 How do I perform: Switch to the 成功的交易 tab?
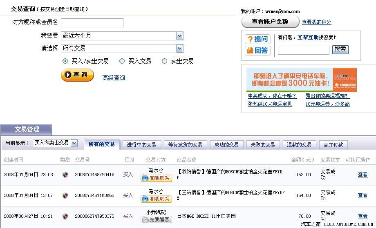[227, 145]
